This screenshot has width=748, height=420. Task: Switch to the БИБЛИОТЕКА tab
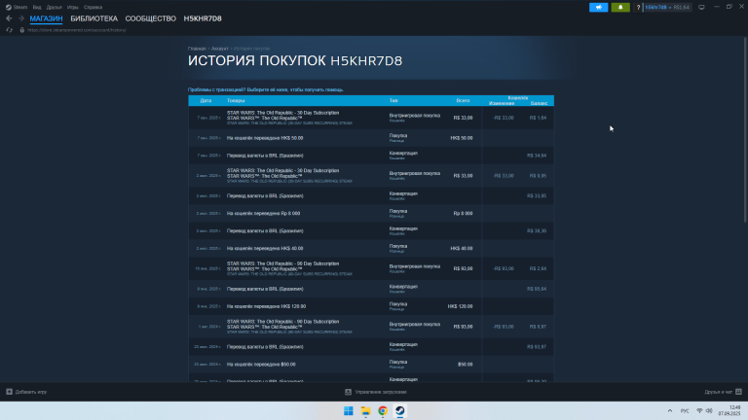point(93,18)
